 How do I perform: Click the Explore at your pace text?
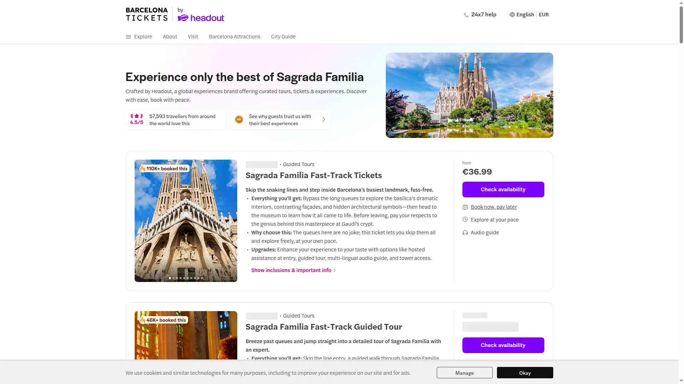pos(494,220)
